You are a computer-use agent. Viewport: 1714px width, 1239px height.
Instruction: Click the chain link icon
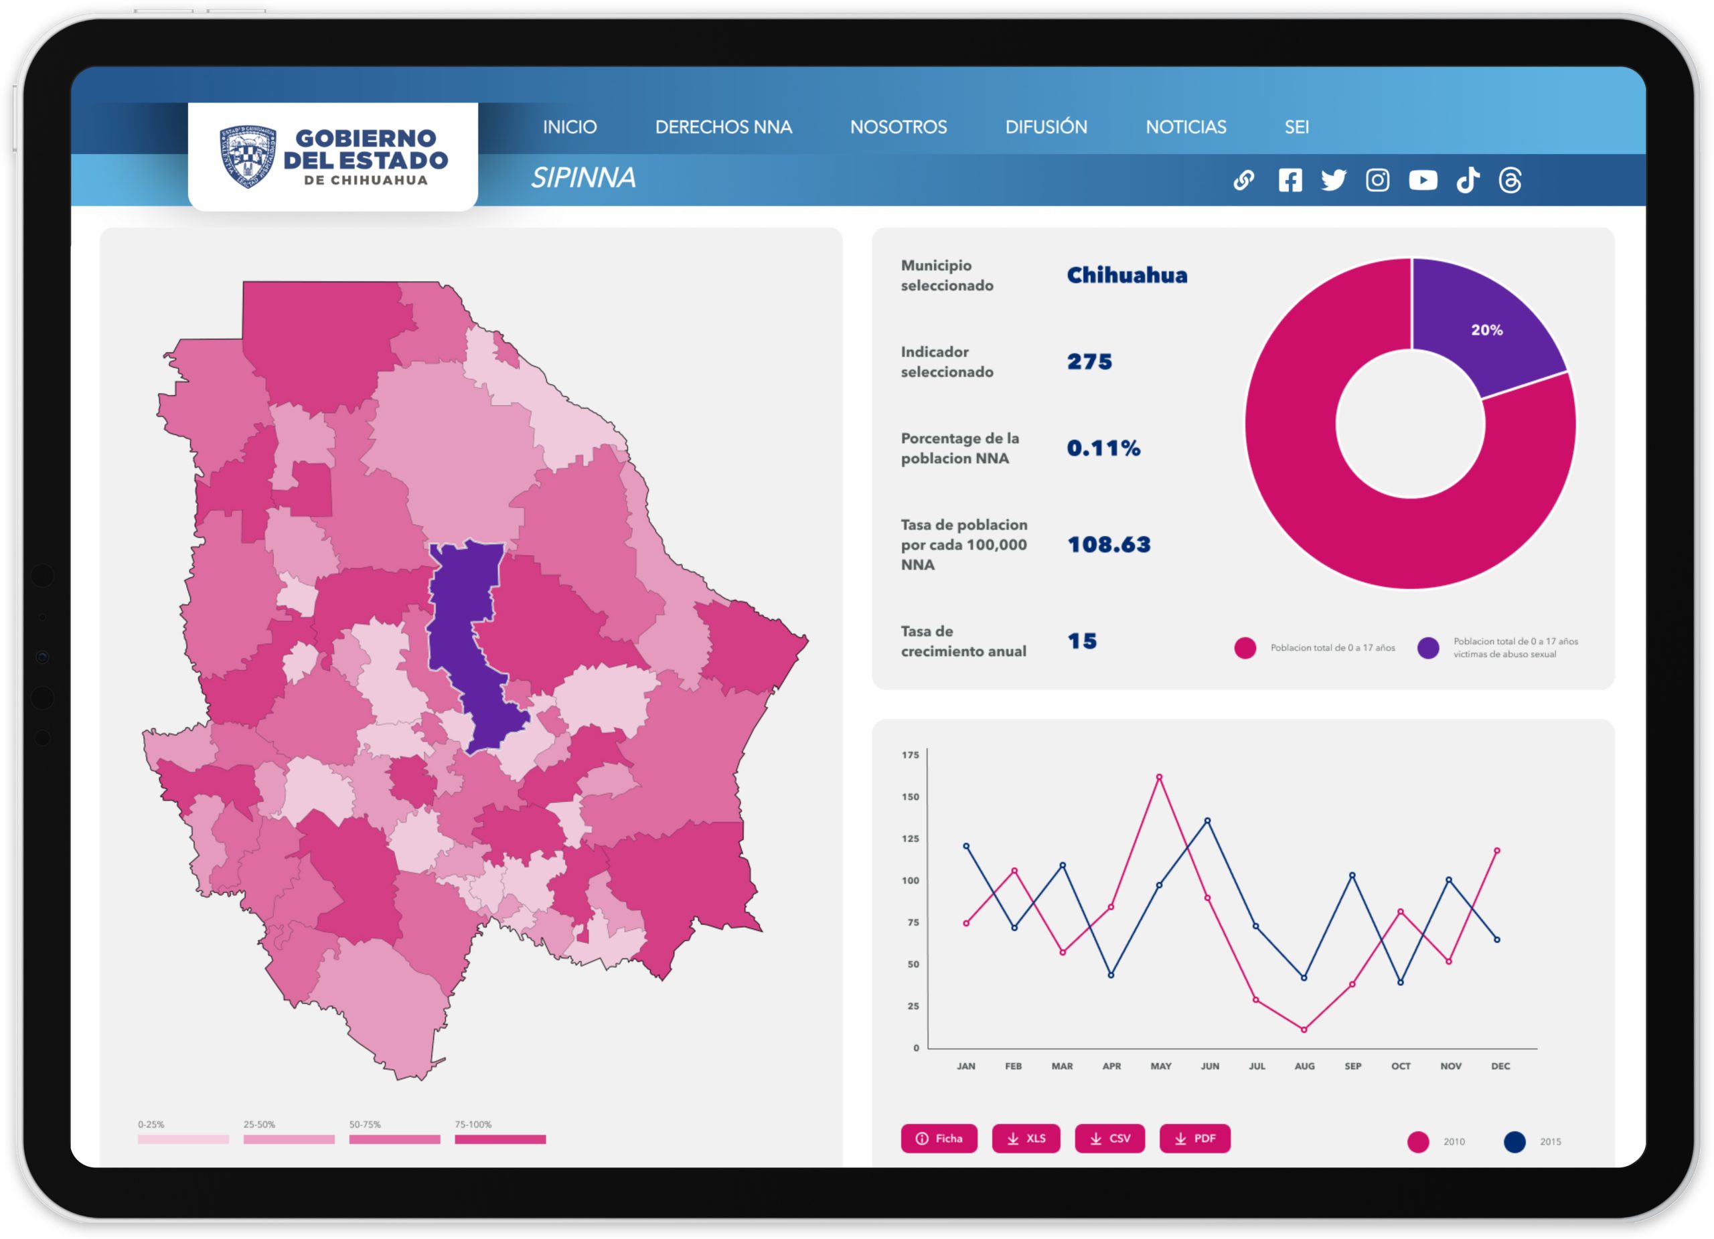click(1244, 180)
